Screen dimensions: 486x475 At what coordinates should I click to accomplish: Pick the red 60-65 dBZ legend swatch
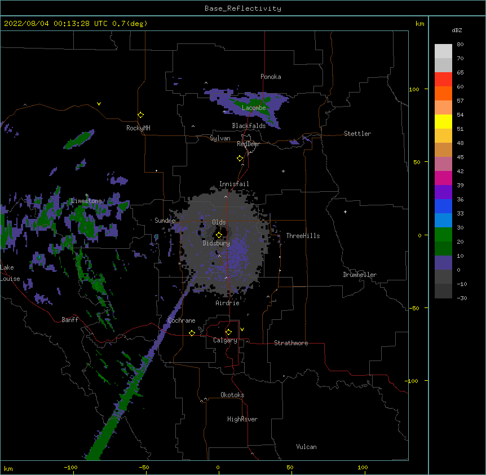443,80
